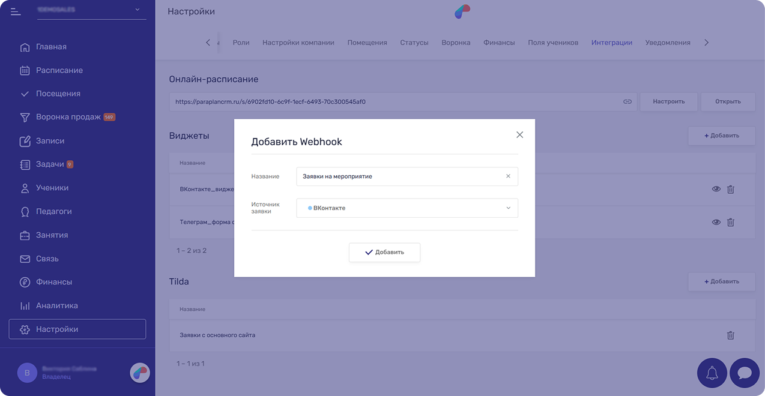Click the notification bell icon
Screen dimensions: 765x396
712,373
